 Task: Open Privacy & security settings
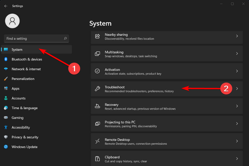[25, 137]
